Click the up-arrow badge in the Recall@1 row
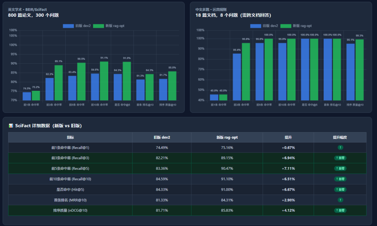Image resolution: width=377 pixels, height=226 pixels. click(340, 148)
